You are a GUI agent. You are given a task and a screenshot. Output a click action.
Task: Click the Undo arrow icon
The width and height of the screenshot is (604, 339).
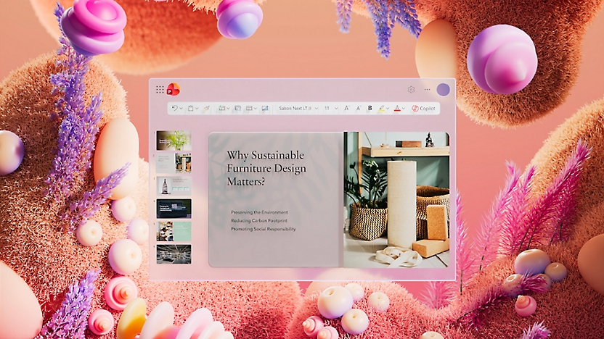[x=174, y=108]
